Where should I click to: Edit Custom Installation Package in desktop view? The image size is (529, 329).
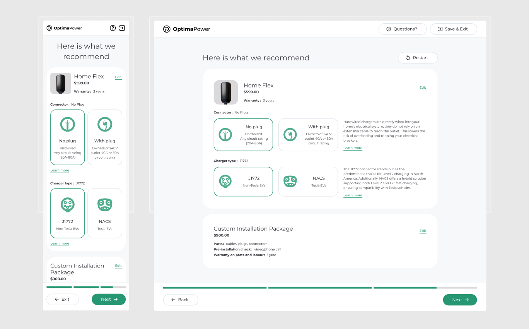pos(423,231)
